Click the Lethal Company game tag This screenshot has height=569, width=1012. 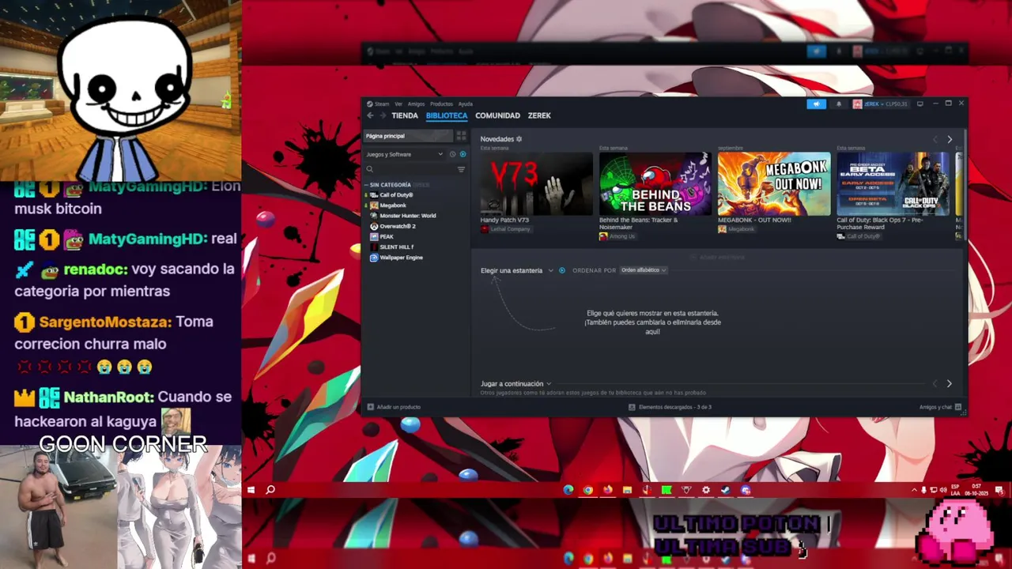(505, 229)
